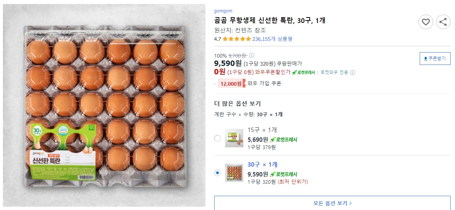Open the share options icon
Screen dimensions: 455x210
pyautogui.click(x=443, y=22)
